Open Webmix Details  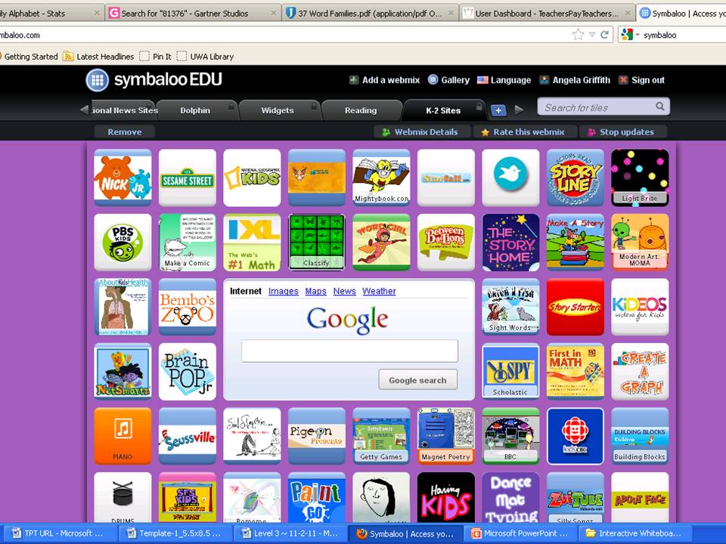click(422, 131)
